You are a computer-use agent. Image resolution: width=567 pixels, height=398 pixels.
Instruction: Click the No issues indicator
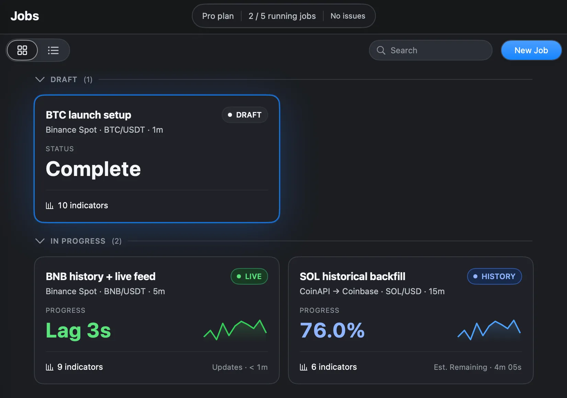click(348, 16)
